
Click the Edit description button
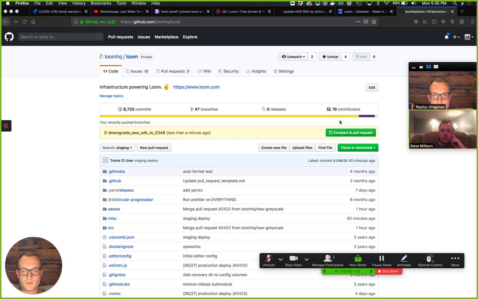(x=372, y=87)
